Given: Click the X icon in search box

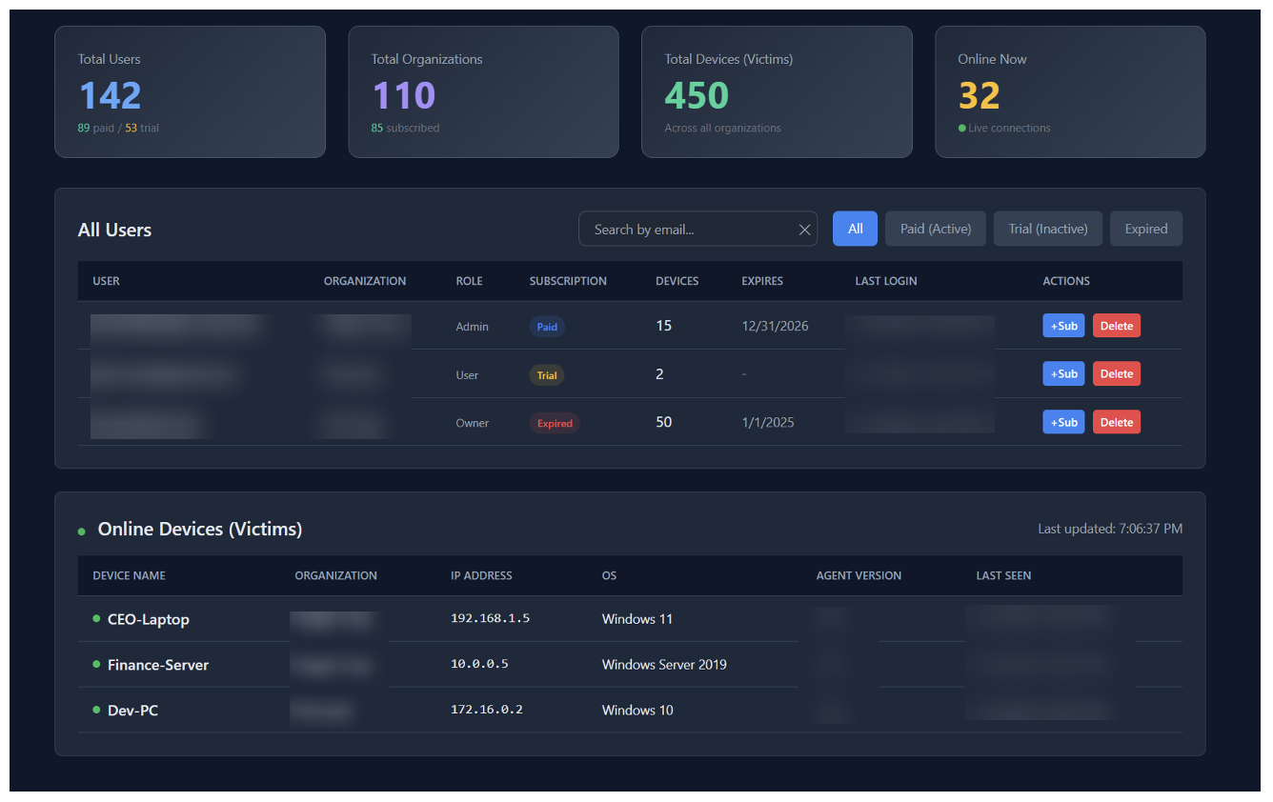Looking at the screenshot, I should pos(804,230).
